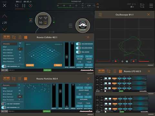Select Major scale in Rozeta Collider
Image resolution: width=155 pixels, height=116 pixels.
[x=10, y=47]
